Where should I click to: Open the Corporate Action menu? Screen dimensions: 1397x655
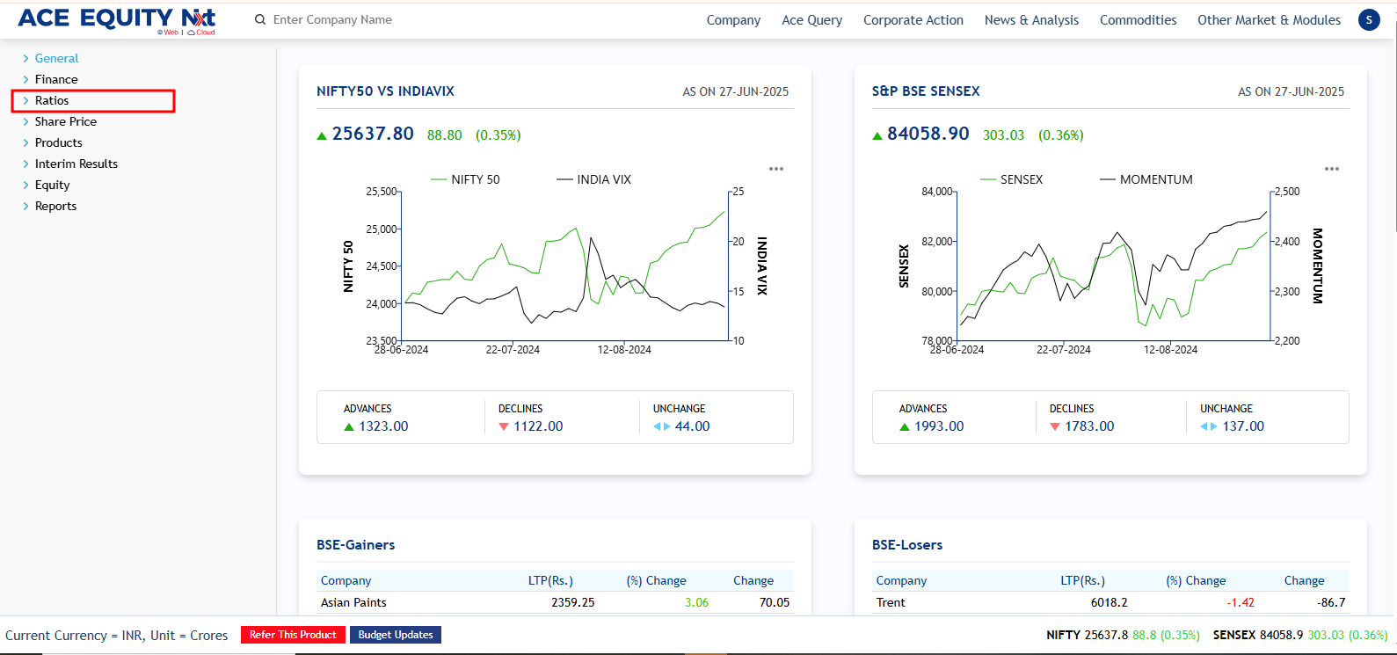(x=913, y=20)
